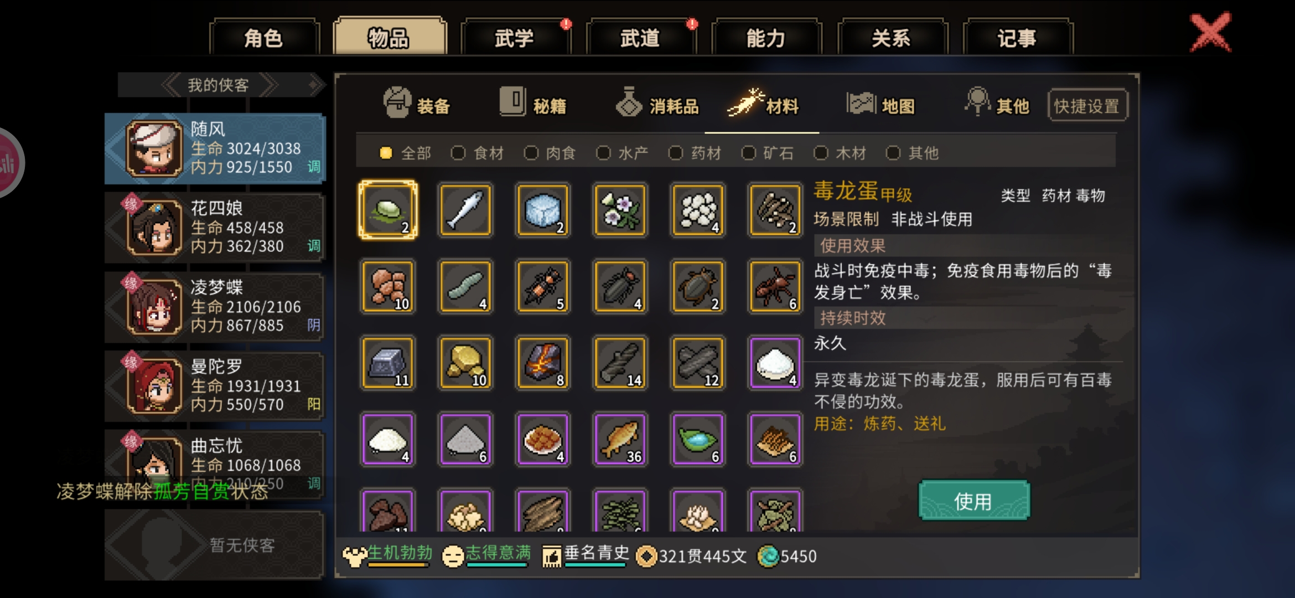Screen dimensions: 1295x598
Task: Select the red ant item icon
Action: pyautogui.click(x=775, y=286)
